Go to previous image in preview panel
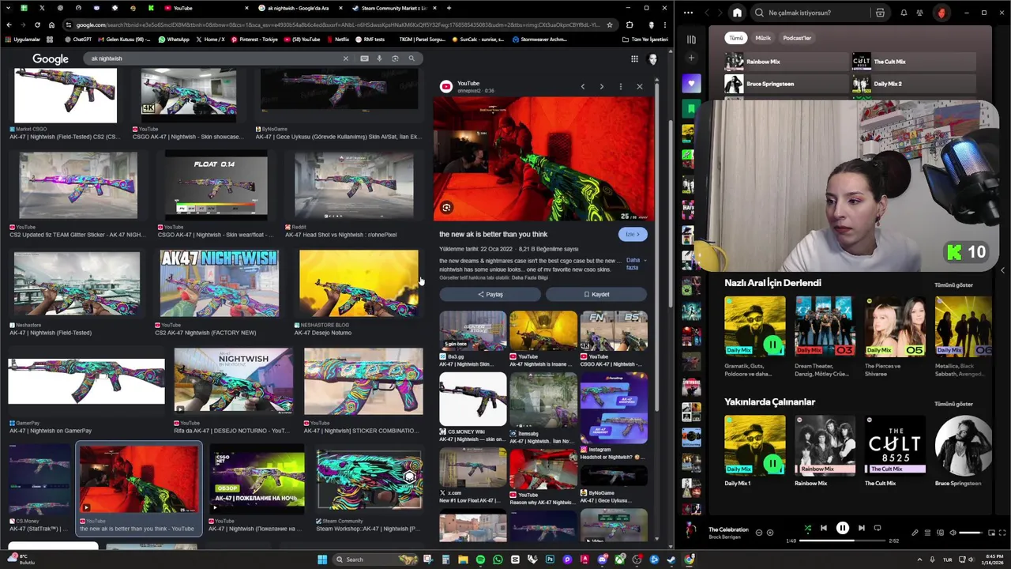The width and height of the screenshot is (1011, 569). click(x=583, y=86)
